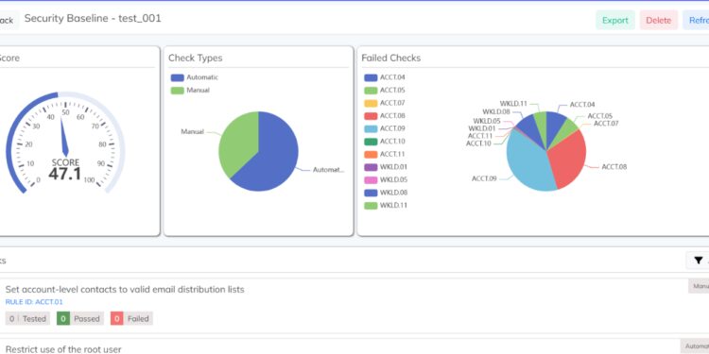Toggle ACCT.07 legend swatch in Failed Checks
The height and width of the screenshot is (354, 709).
(371, 104)
